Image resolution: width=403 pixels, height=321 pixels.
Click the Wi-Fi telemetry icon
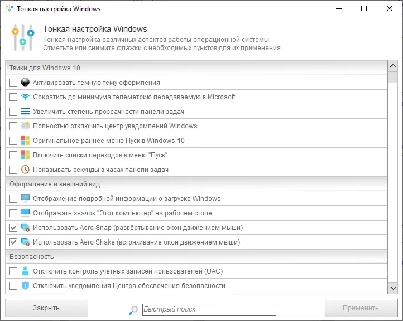click(x=25, y=97)
